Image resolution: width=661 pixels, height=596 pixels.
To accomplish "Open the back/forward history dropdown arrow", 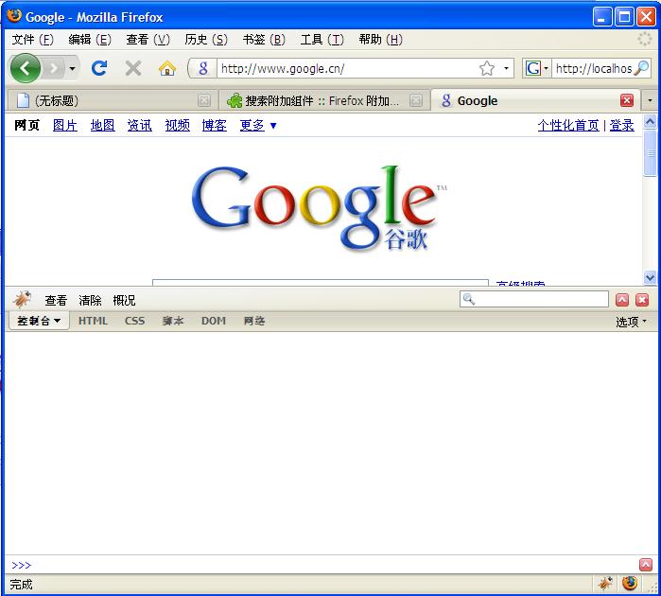I will click(72, 68).
